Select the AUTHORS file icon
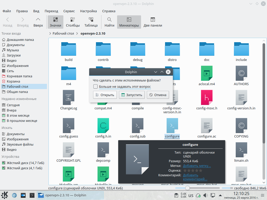This screenshot has width=267, height=200. [x=241, y=73]
